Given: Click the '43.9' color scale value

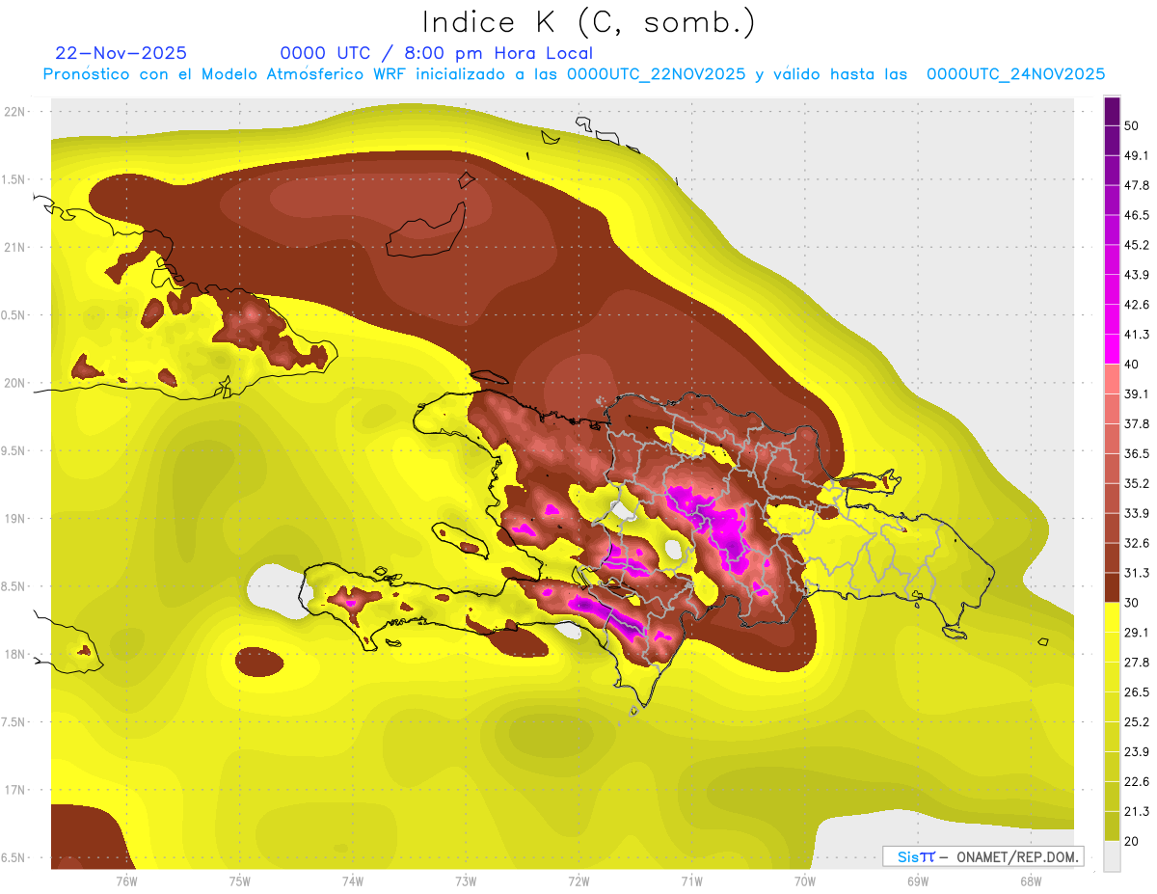Looking at the screenshot, I should pyautogui.click(x=1137, y=275).
